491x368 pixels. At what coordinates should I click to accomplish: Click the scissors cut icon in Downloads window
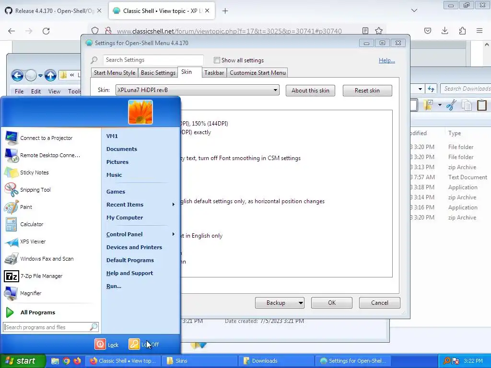point(451,105)
